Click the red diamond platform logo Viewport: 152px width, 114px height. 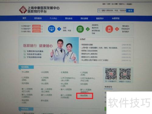click(x=23, y=10)
